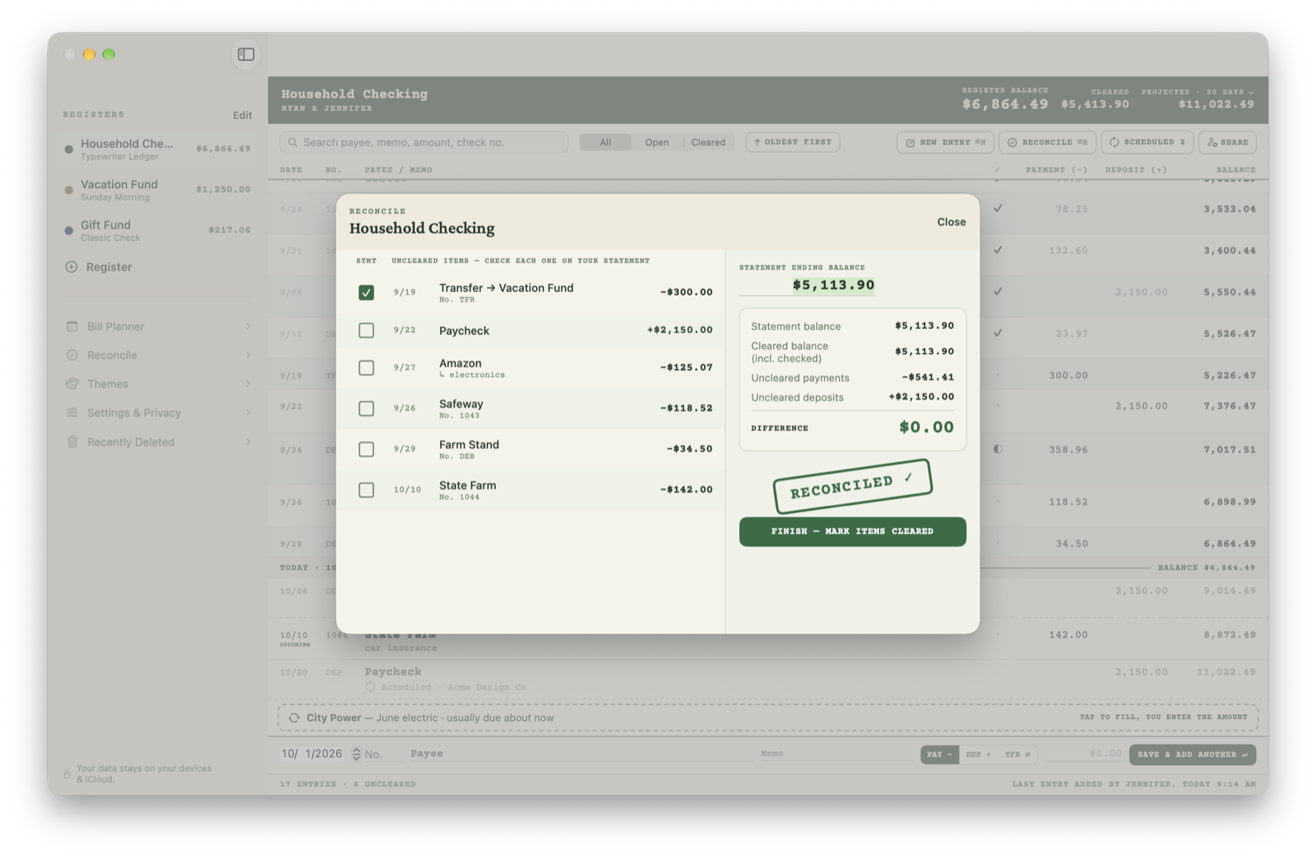Viewport: 1316px width, 858px height.
Task: Check the Paycheck statement checkbox
Action: (366, 331)
